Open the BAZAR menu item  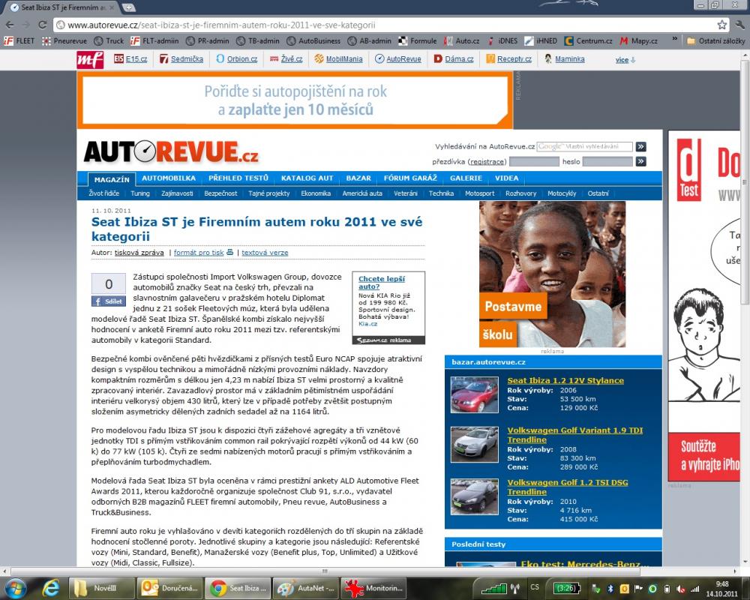pos(358,178)
